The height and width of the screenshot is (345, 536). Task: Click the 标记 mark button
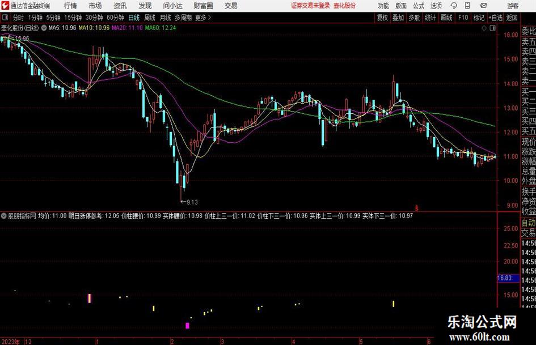click(x=479, y=18)
